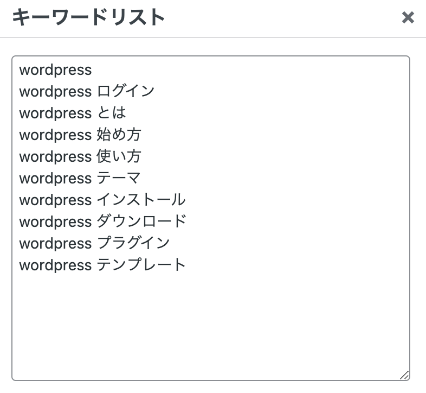The image size is (426, 393).
Task: Click 'wordpress' in the プラグイン line
Action: [55, 244]
